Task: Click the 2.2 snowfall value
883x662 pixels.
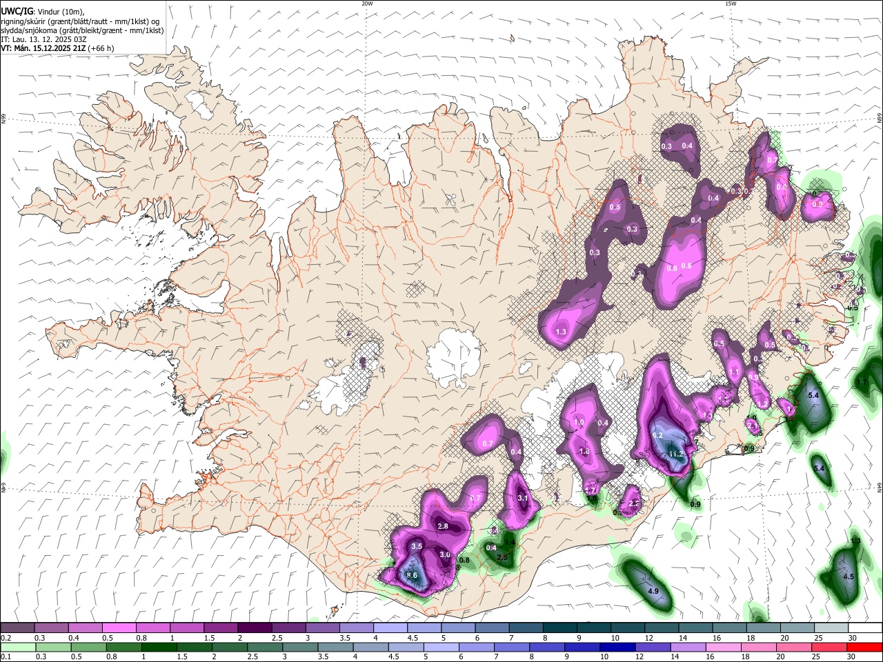Action: click(635, 504)
